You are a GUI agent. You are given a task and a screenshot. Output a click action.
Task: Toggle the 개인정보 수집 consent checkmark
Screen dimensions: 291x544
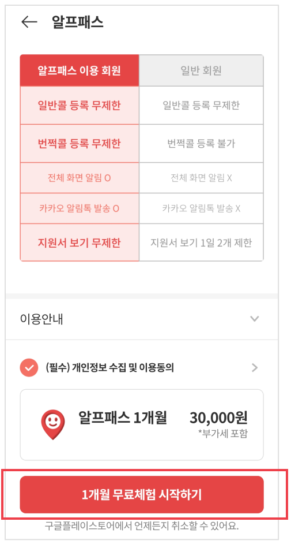pos(29,368)
